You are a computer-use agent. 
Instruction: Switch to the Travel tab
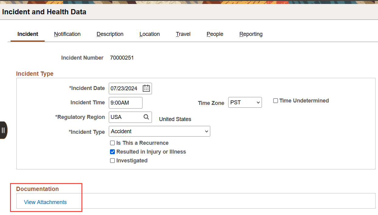pos(183,34)
